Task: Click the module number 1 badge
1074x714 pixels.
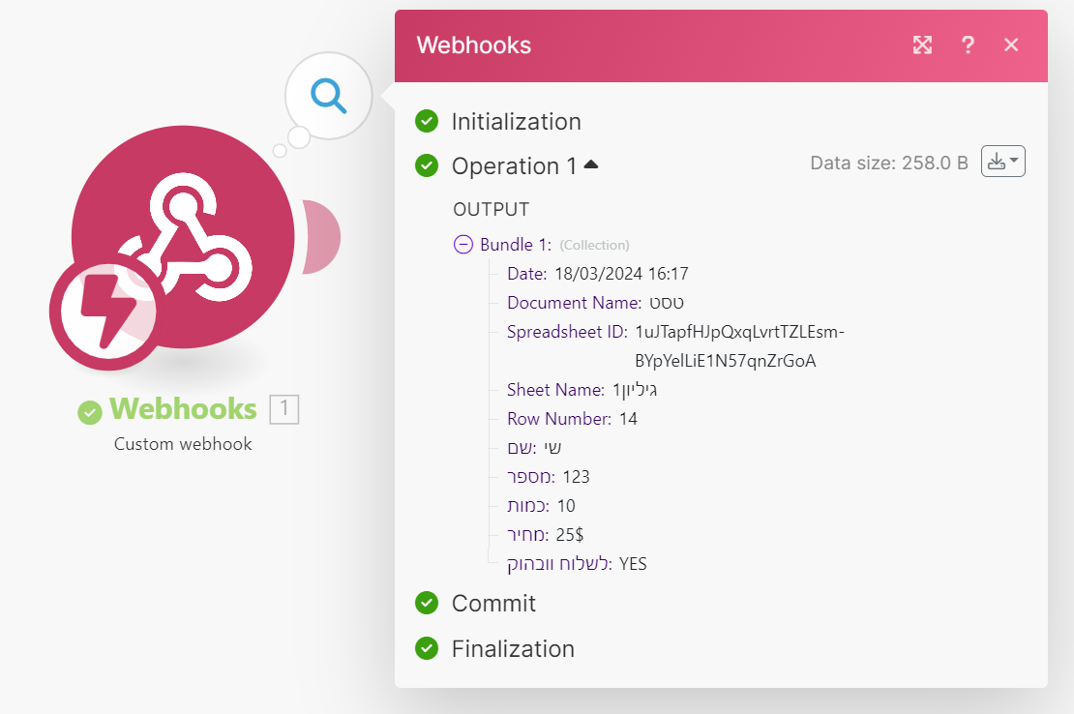Action: tap(284, 409)
